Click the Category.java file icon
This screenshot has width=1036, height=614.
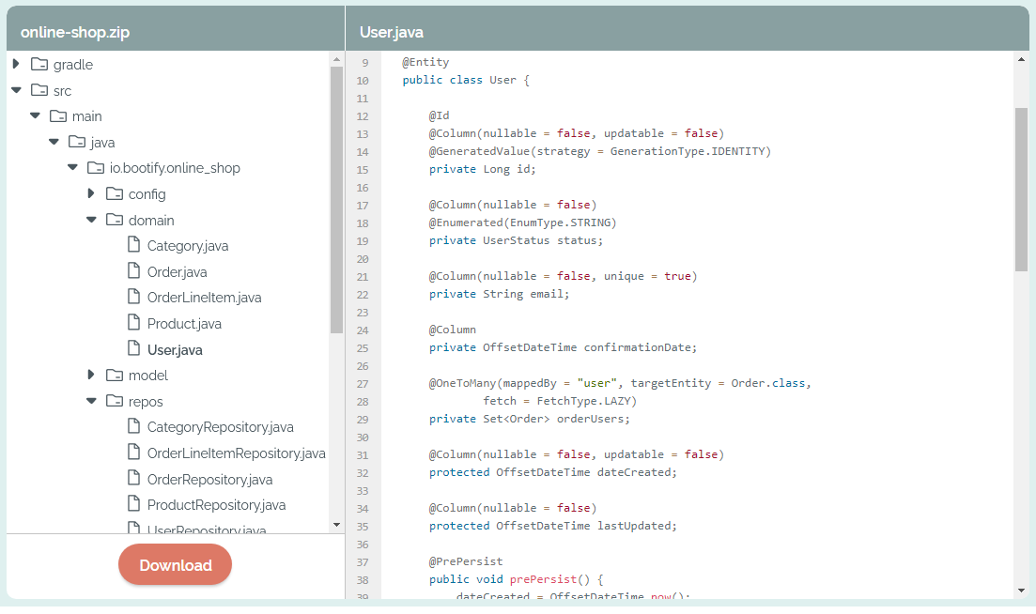click(x=134, y=245)
